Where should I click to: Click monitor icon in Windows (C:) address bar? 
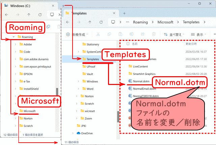(52, 14)
